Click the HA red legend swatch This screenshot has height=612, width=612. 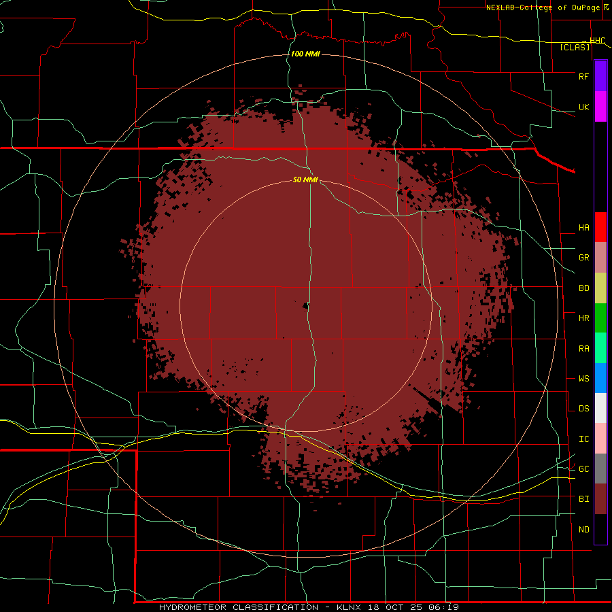(600, 227)
